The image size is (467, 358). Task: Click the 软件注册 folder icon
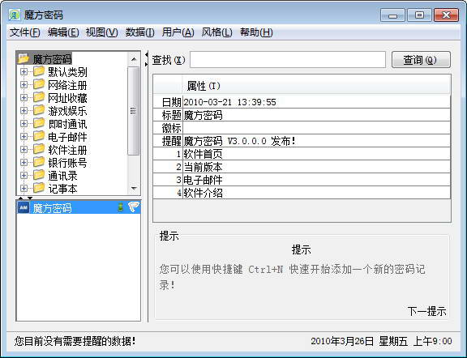tap(39, 149)
